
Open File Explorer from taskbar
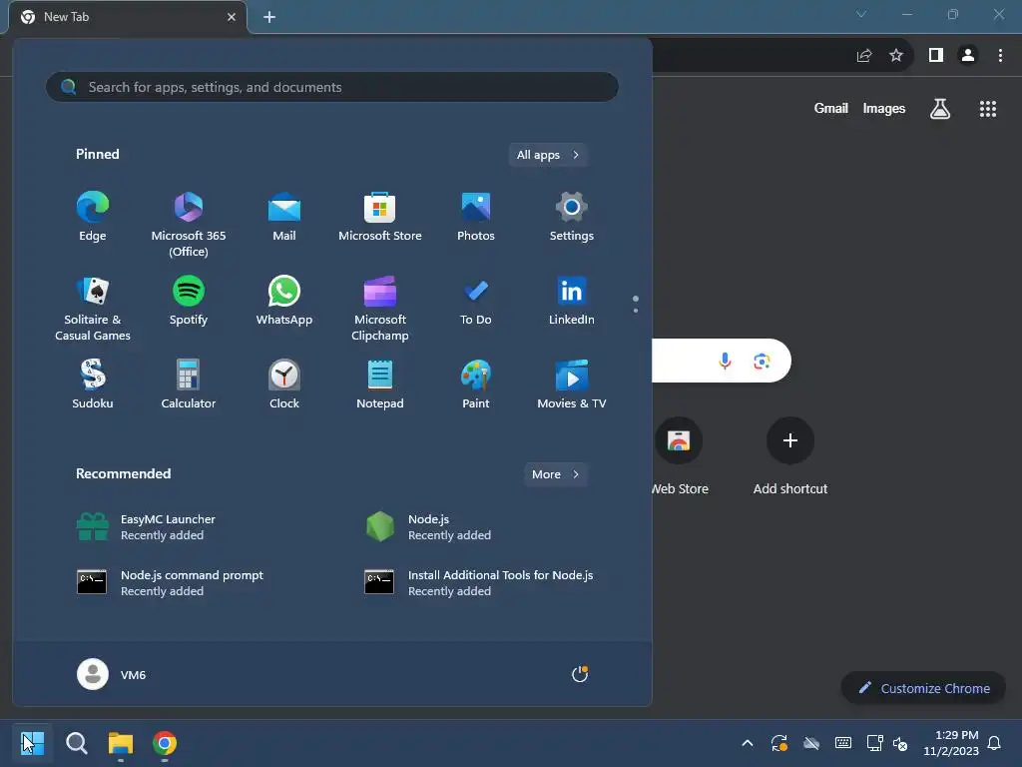coord(121,743)
